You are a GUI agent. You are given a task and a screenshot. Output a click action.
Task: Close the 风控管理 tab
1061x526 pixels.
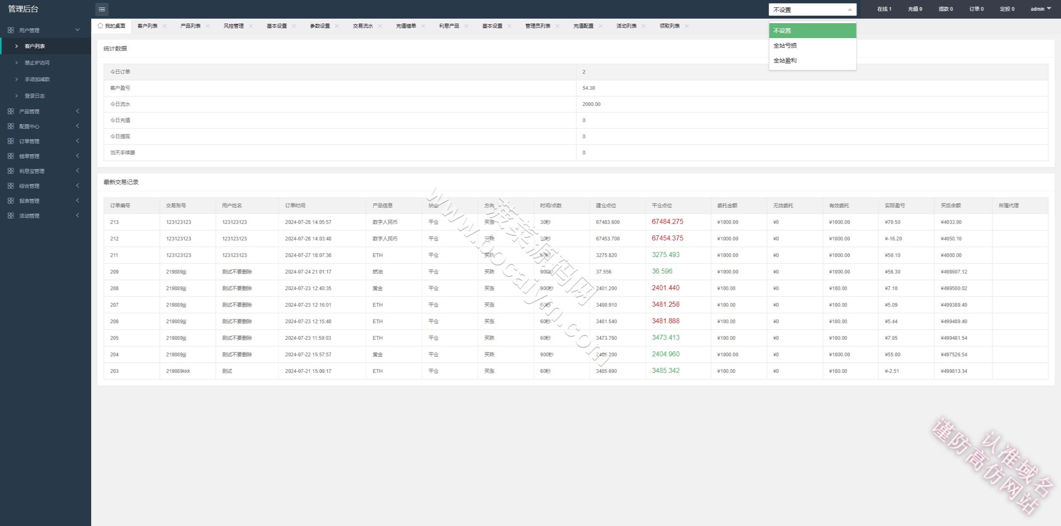pos(251,26)
